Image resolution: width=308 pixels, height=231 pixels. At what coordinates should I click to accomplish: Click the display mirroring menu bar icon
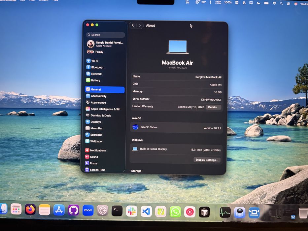coord(251,3)
